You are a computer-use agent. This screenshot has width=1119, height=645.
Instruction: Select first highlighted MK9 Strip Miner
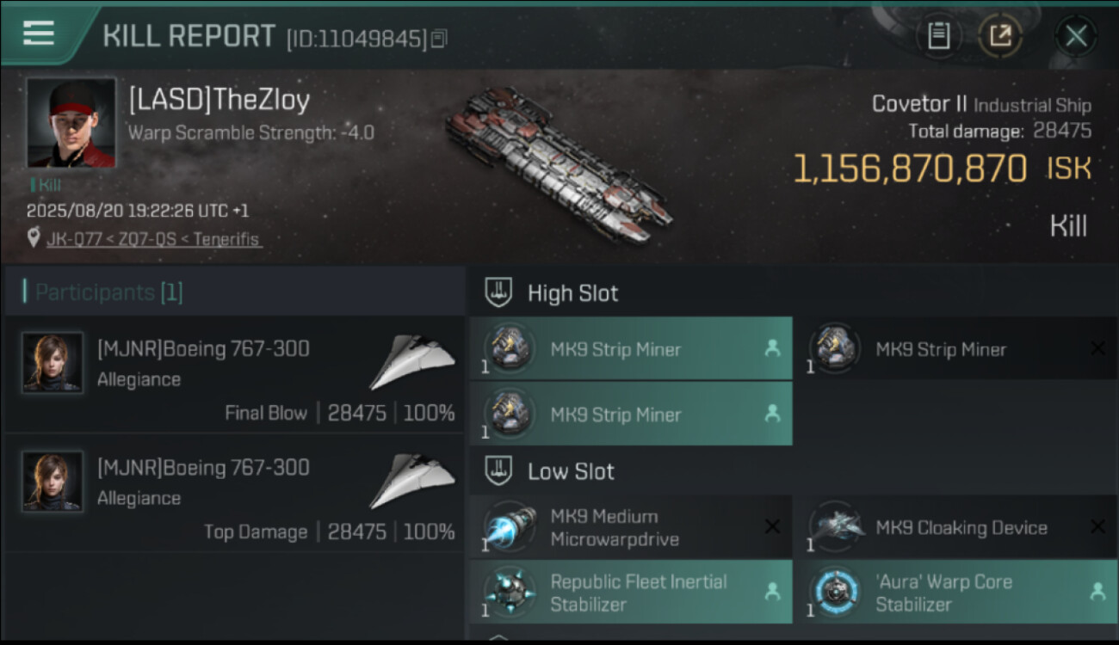point(631,348)
